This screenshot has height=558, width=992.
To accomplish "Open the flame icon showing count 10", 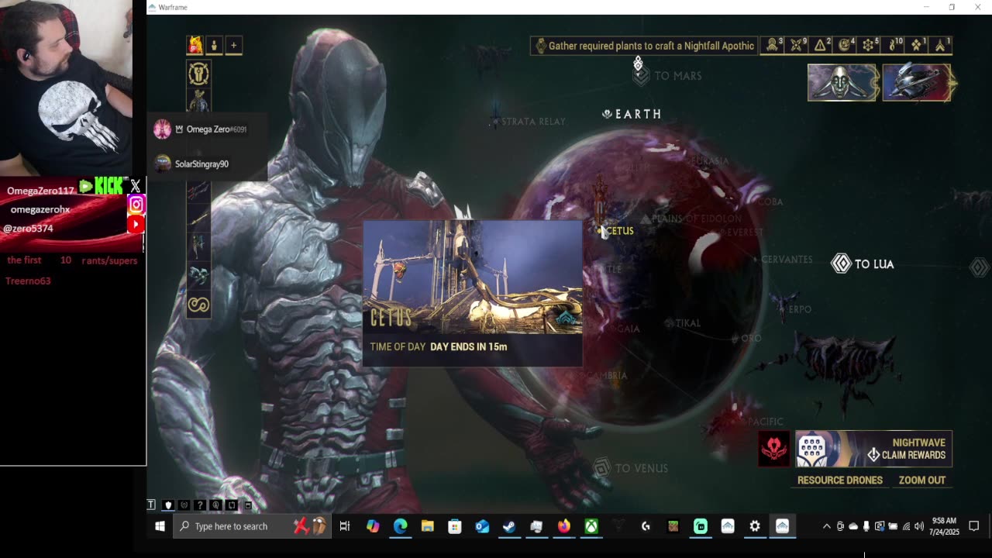I will click(894, 45).
